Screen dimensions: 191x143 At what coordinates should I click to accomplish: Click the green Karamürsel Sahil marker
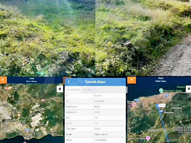pos(161,91)
